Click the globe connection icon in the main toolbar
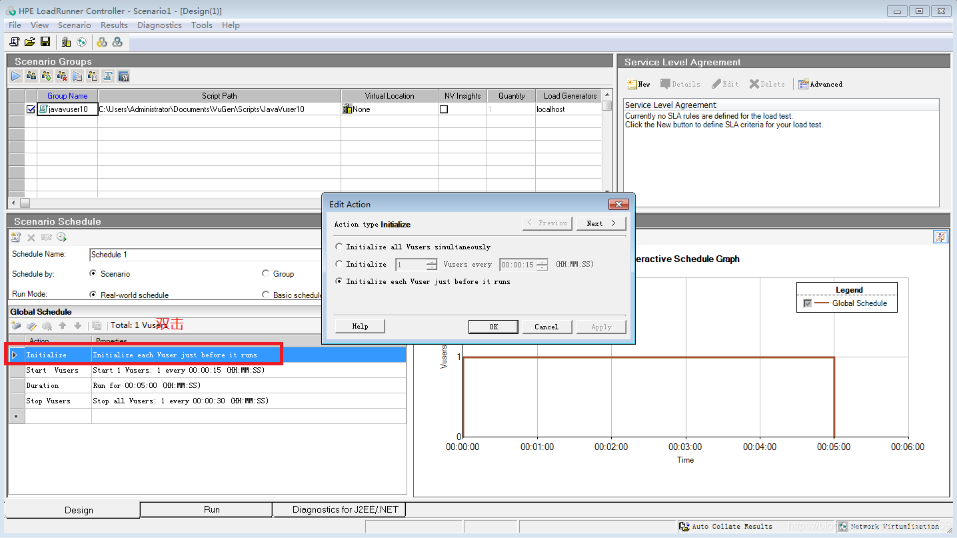The image size is (957, 538). 81,42
